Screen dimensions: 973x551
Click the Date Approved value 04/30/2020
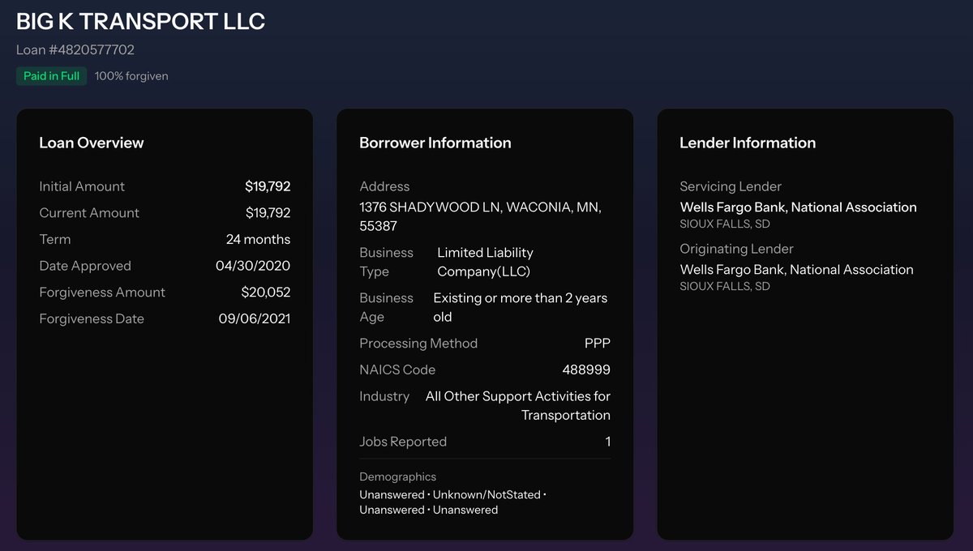coord(253,266)
